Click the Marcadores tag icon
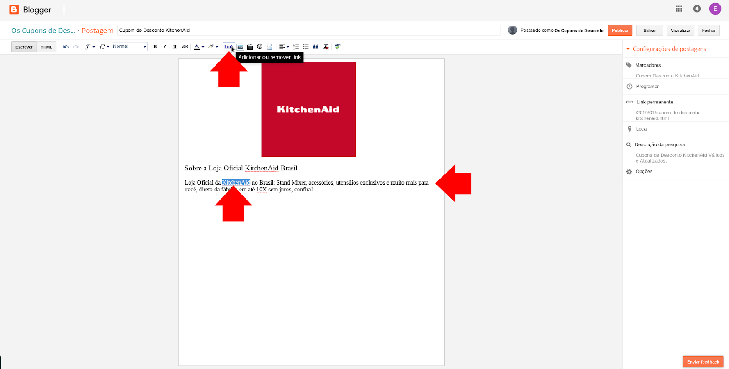This screenshot has width=729, height=369. point(629,65)
